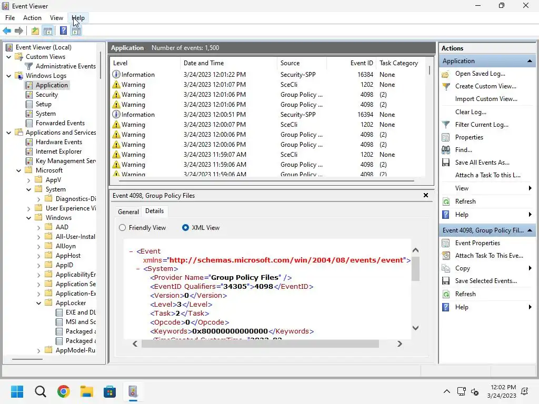Screen dimensions: 539x404
Task: Expand AAD folder in tree
Action: (38, 227)
